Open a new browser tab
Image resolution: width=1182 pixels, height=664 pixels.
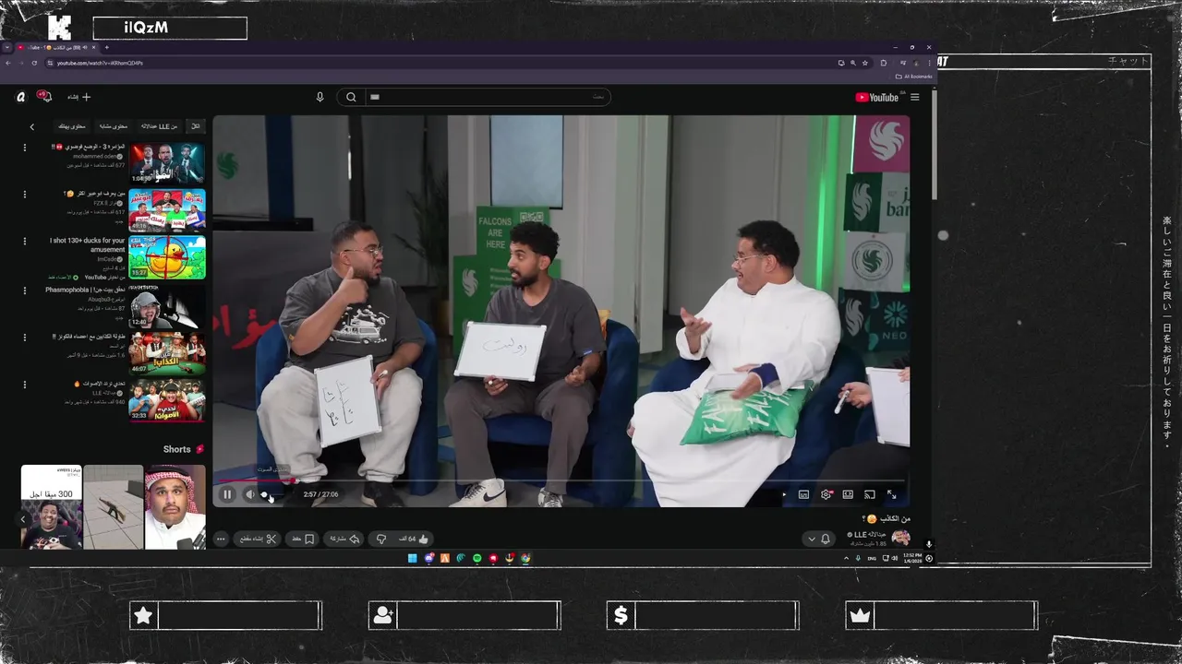[x=106, y=47]
